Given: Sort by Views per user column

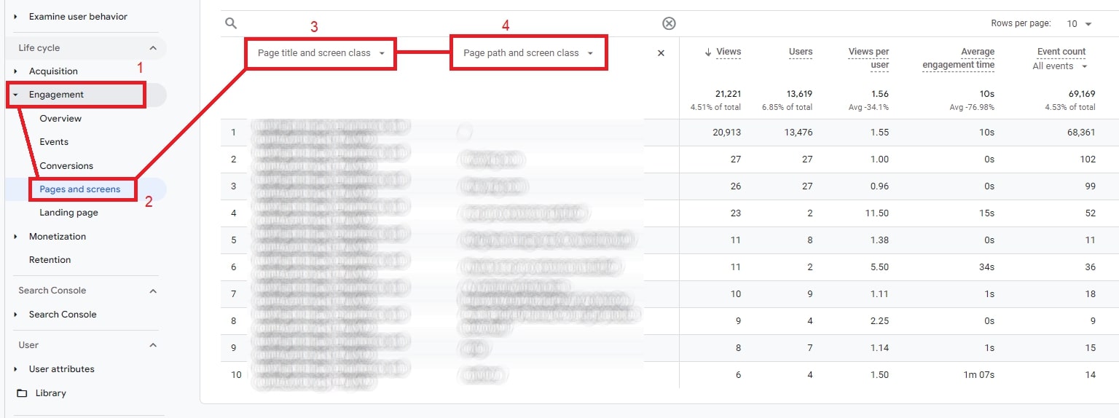Looking at the screenshot, I should click(x=868, y=58).
